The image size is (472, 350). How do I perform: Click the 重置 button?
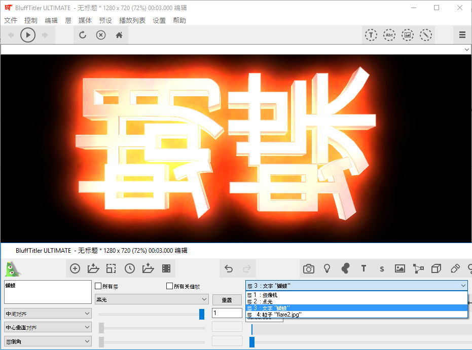[227, 300]
